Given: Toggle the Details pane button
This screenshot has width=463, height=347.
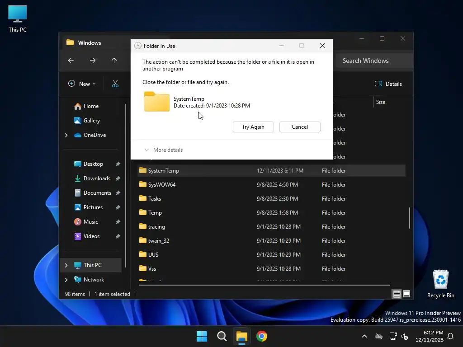Looking at the screenshot, I should (388, 84).
